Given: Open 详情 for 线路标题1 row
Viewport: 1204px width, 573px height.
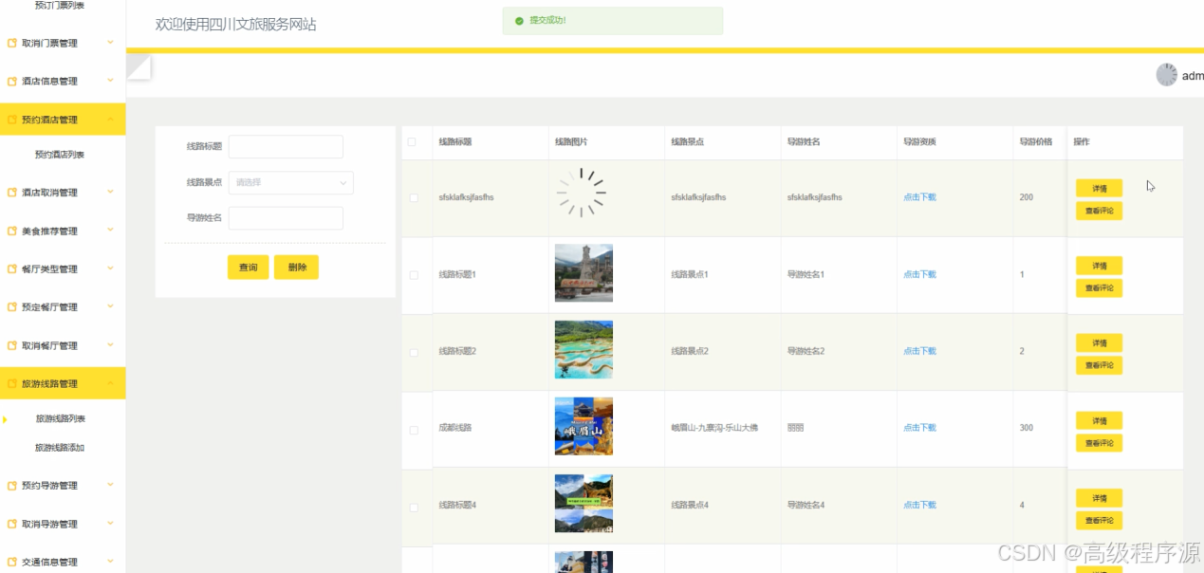Looking at the screenshot, I should (1100, 266).
